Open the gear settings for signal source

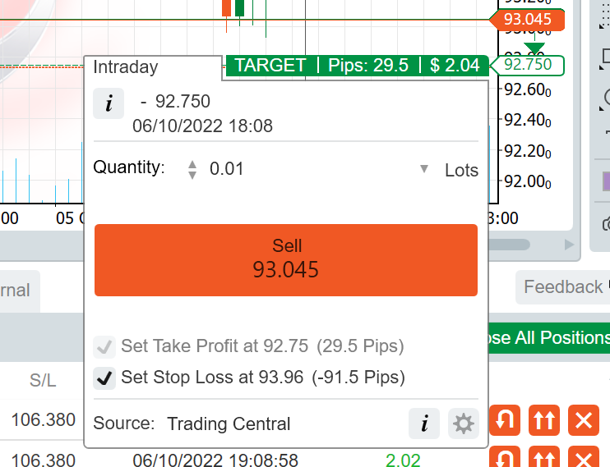tap(464, 424)
